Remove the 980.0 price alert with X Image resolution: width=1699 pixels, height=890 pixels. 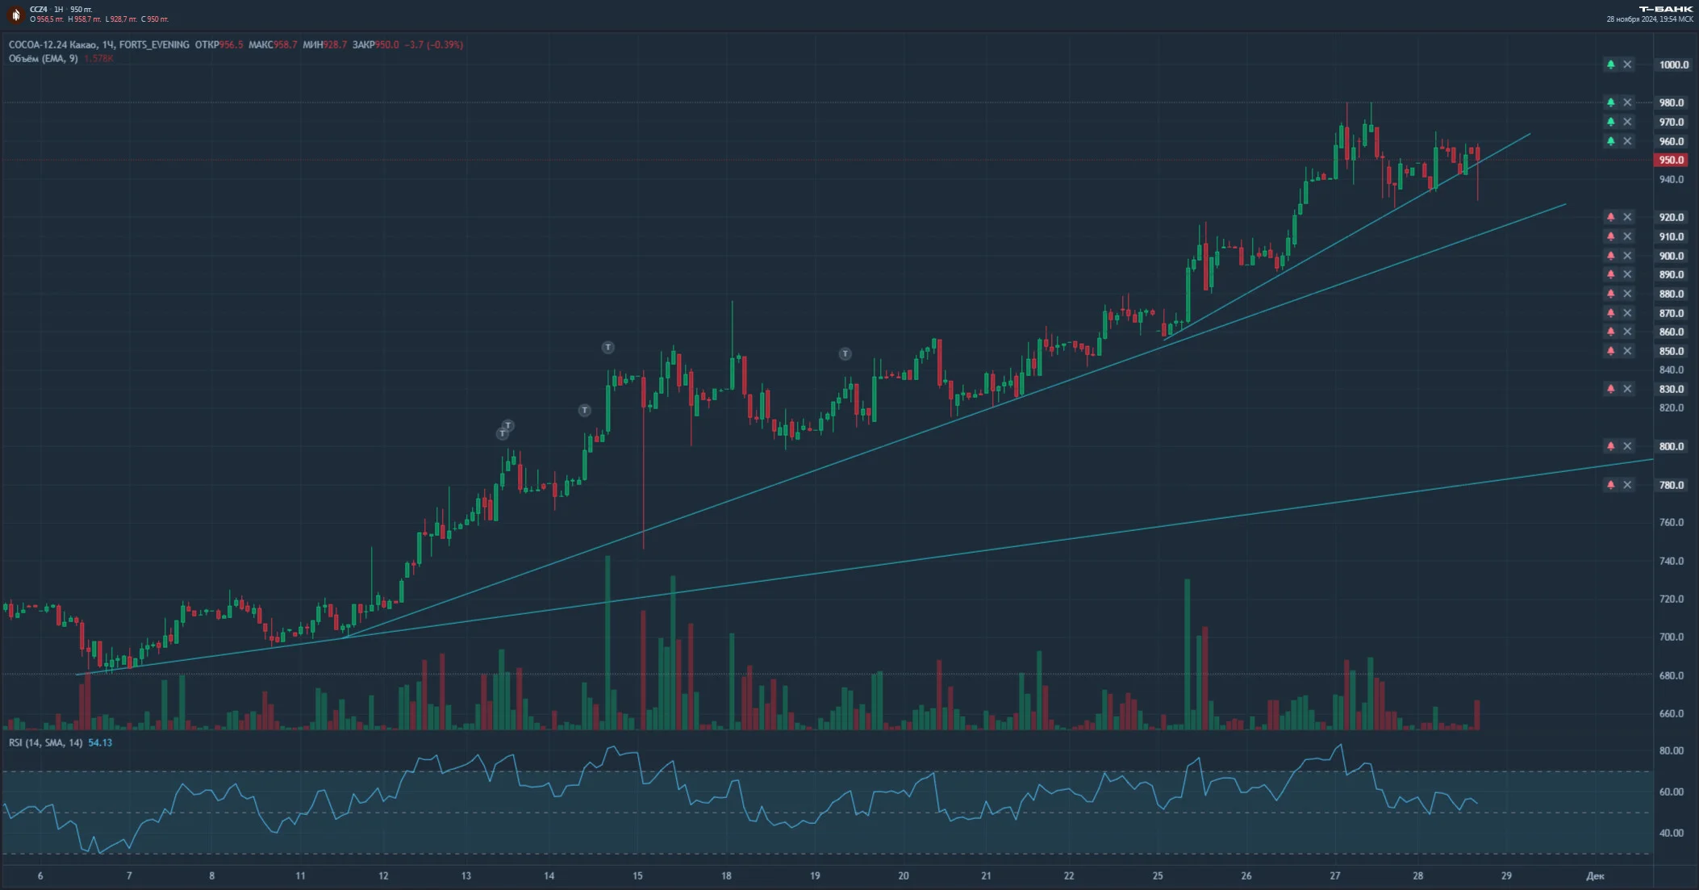pyautogui.click(x=1627, y=102)
